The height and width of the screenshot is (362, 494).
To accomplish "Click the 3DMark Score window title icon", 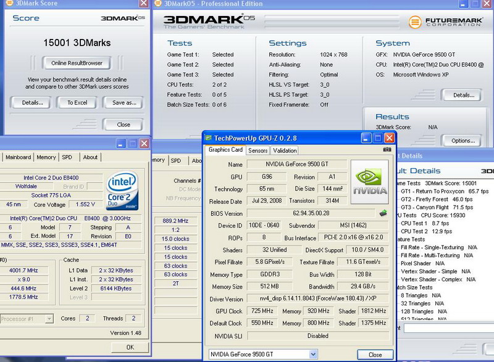I will pyautogui.click(x=10, y=3).
